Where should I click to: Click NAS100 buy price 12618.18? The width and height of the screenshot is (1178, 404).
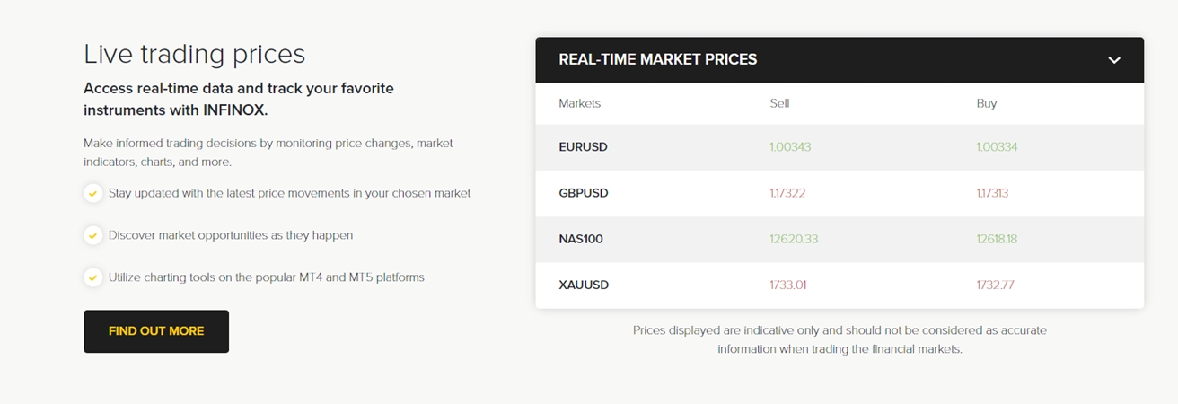coord(997,239)
